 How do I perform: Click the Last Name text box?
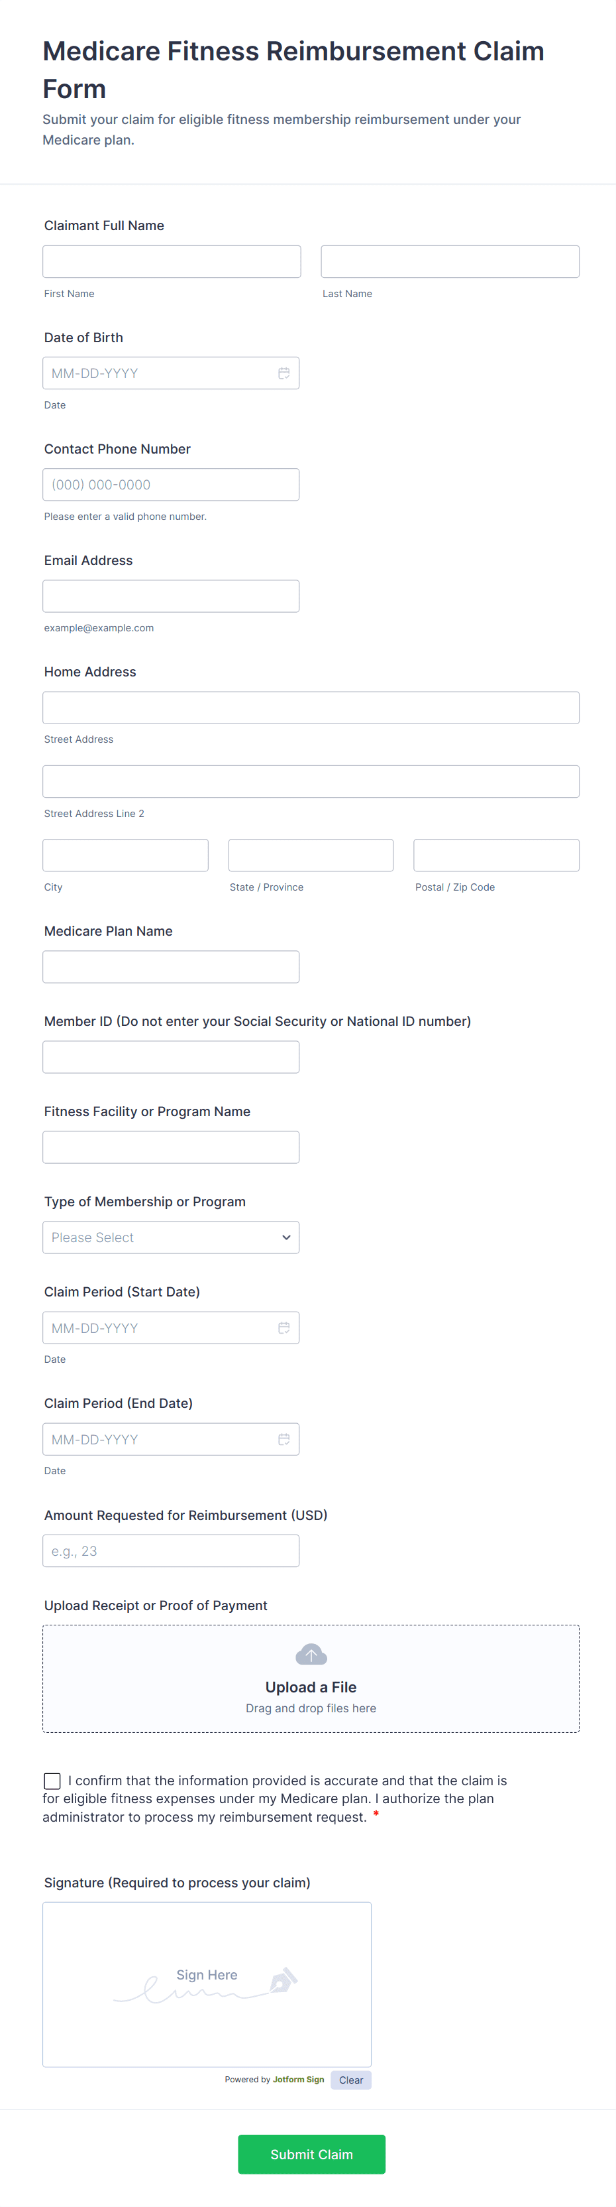[x=449, y=261]
